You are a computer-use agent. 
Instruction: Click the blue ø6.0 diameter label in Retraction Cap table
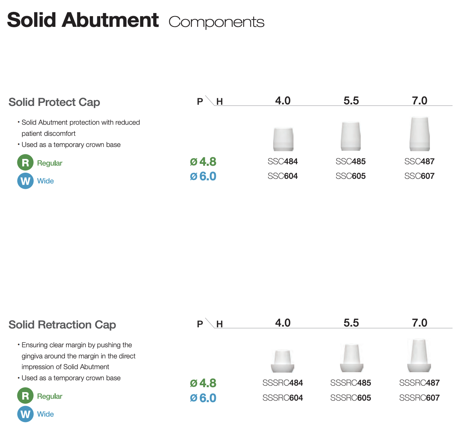pos(203,398)
